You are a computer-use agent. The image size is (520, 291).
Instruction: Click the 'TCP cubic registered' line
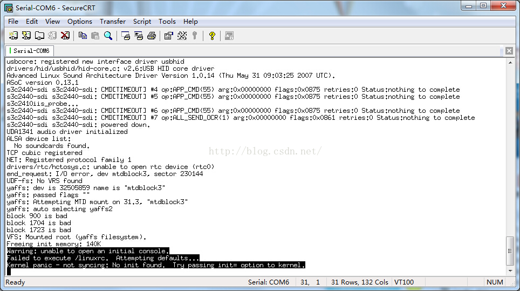tap(44, 153)
